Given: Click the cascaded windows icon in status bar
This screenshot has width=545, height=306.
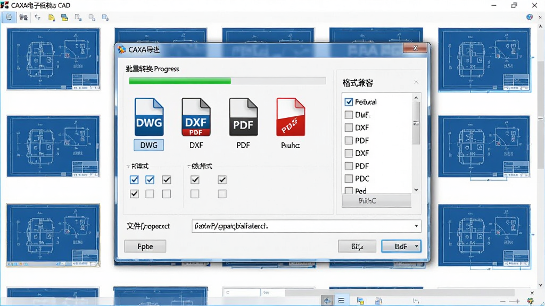Looking at the screenshot, I should pos(360,301).
